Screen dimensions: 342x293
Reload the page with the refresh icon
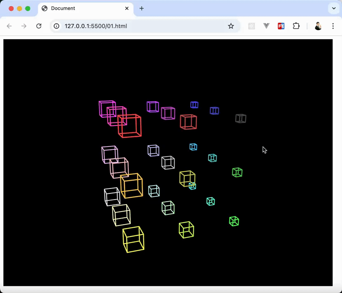pyautogui.click(x=39, y=26)
